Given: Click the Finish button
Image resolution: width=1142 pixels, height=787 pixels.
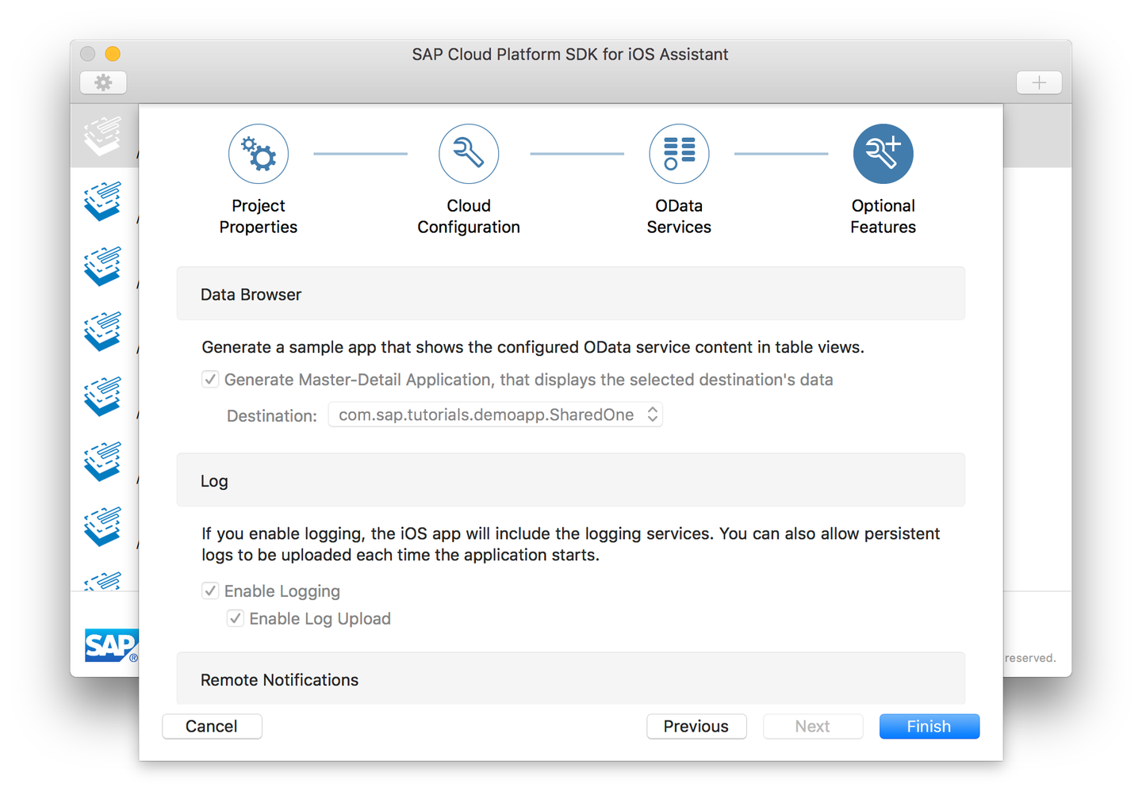Looking at the screenshot, I should coord(929,727).
